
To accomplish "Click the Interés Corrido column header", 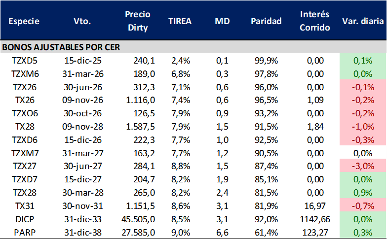I will tap(314, 21).
